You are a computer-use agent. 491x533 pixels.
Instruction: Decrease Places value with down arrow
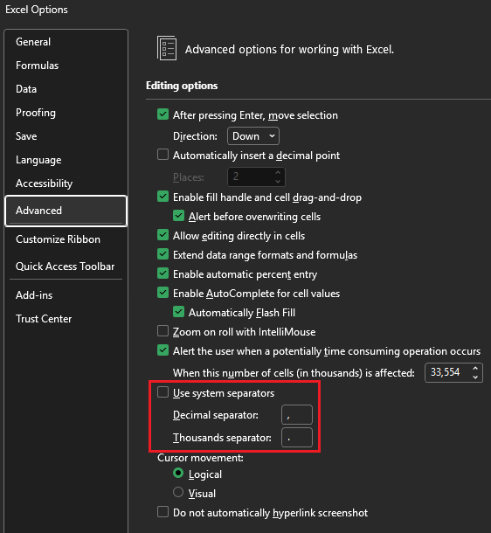point(278,181)
